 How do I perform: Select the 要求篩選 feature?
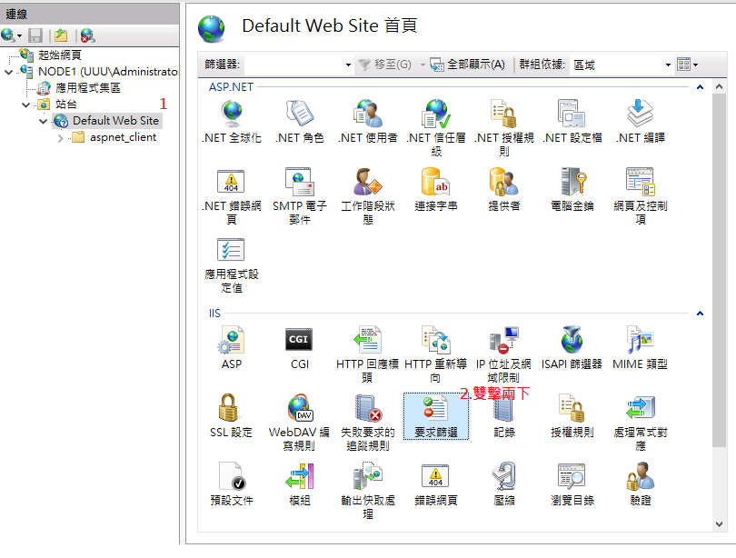(x=436, y=416)
